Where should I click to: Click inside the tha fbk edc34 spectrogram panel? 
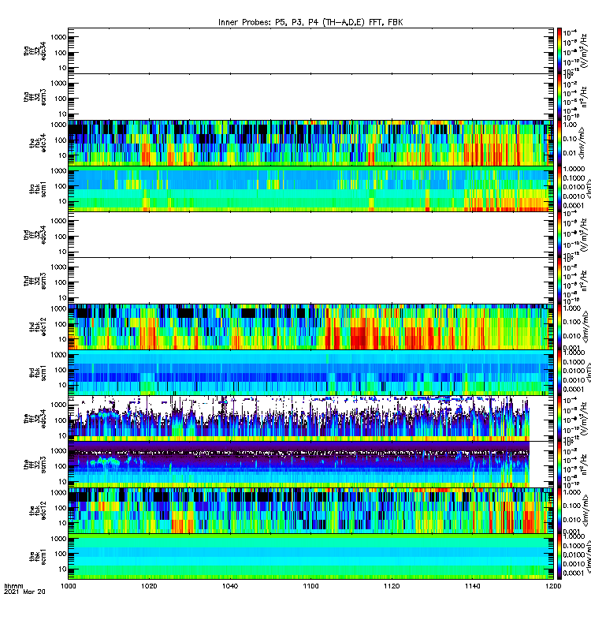310,143
